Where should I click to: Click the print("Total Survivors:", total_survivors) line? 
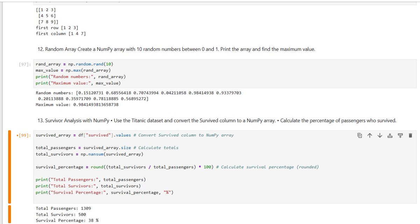(88, 186)
